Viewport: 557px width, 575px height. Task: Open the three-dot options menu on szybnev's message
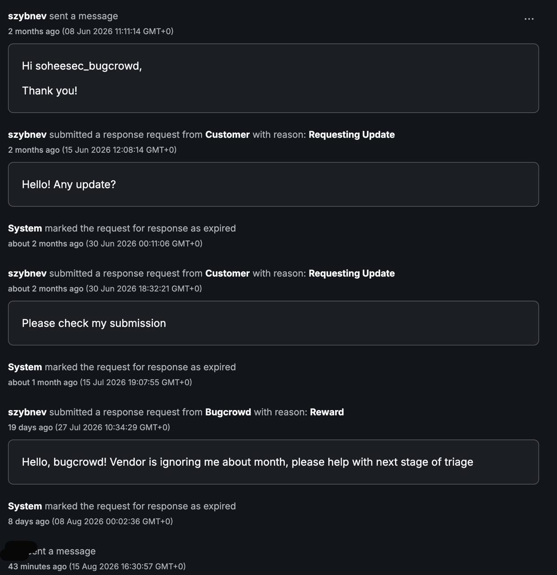point(529,19)
